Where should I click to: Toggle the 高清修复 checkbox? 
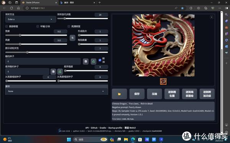[x=69, y=26]
